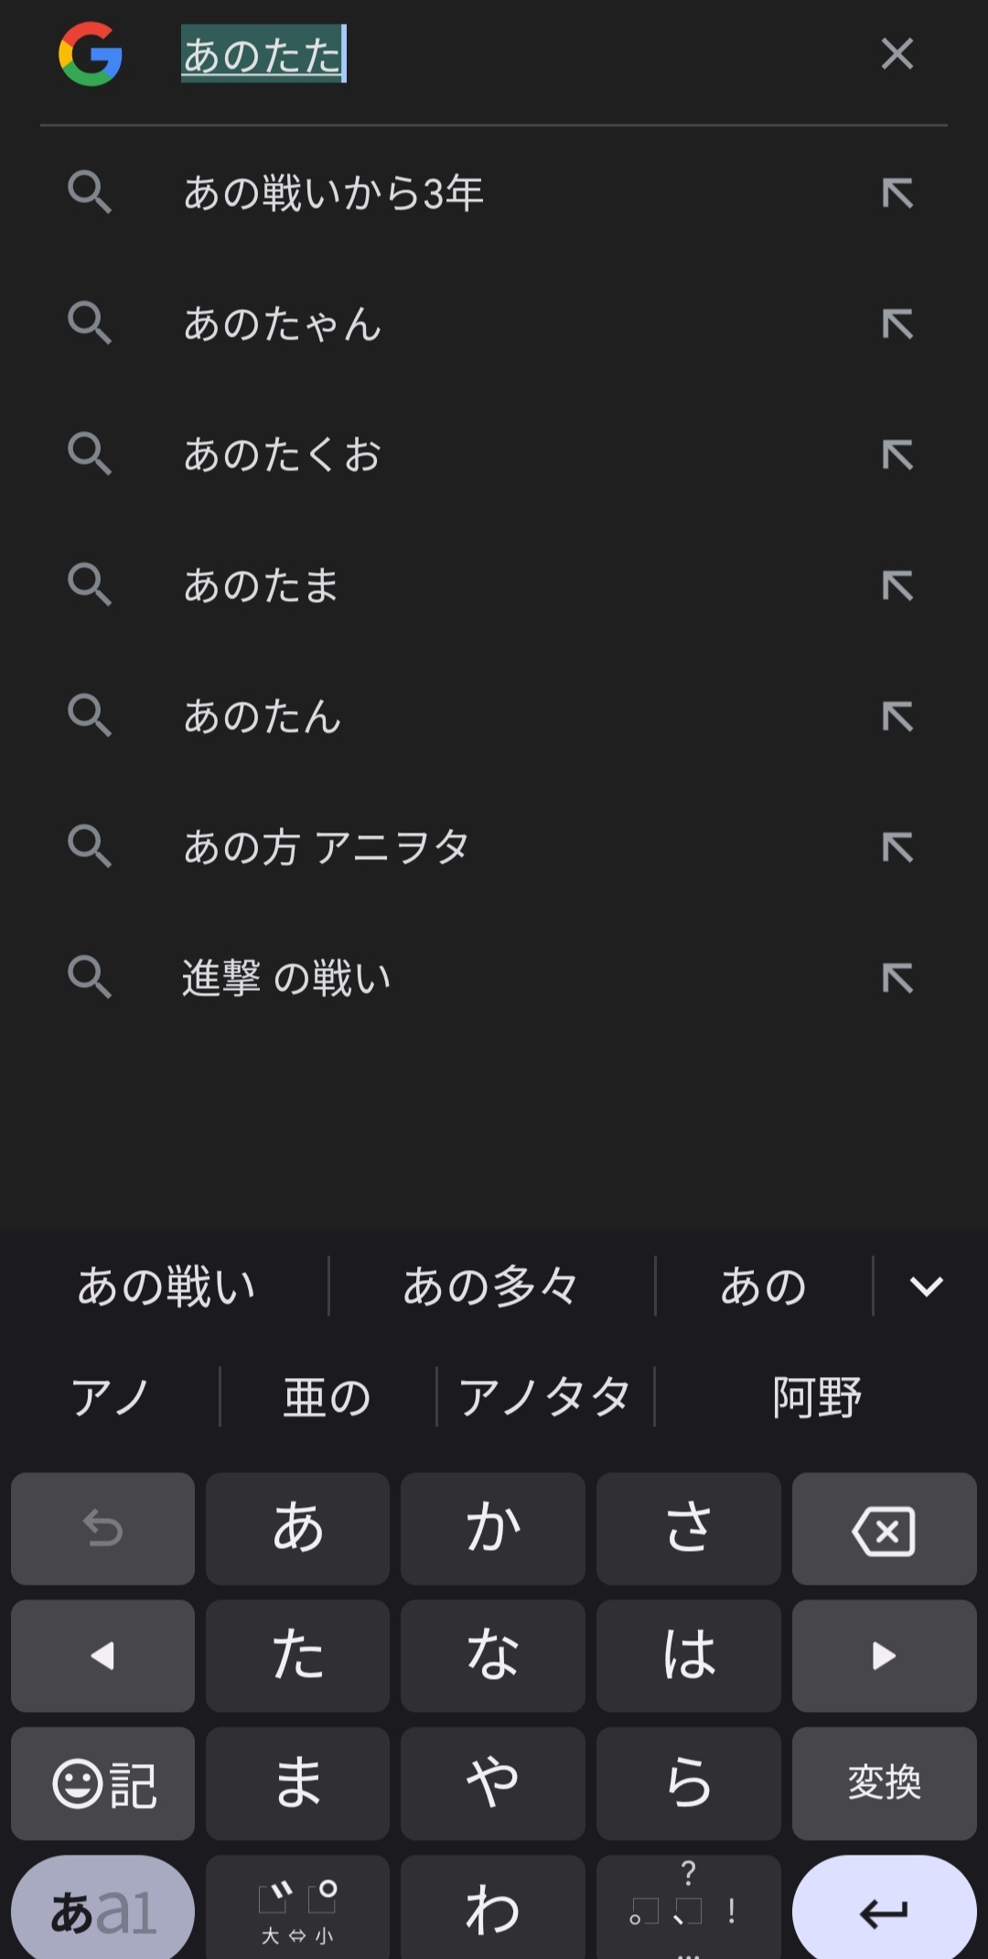Screen dimensions: 988x1959
Task: Move cursor left with arrow key
Action: coord(102,1655)
